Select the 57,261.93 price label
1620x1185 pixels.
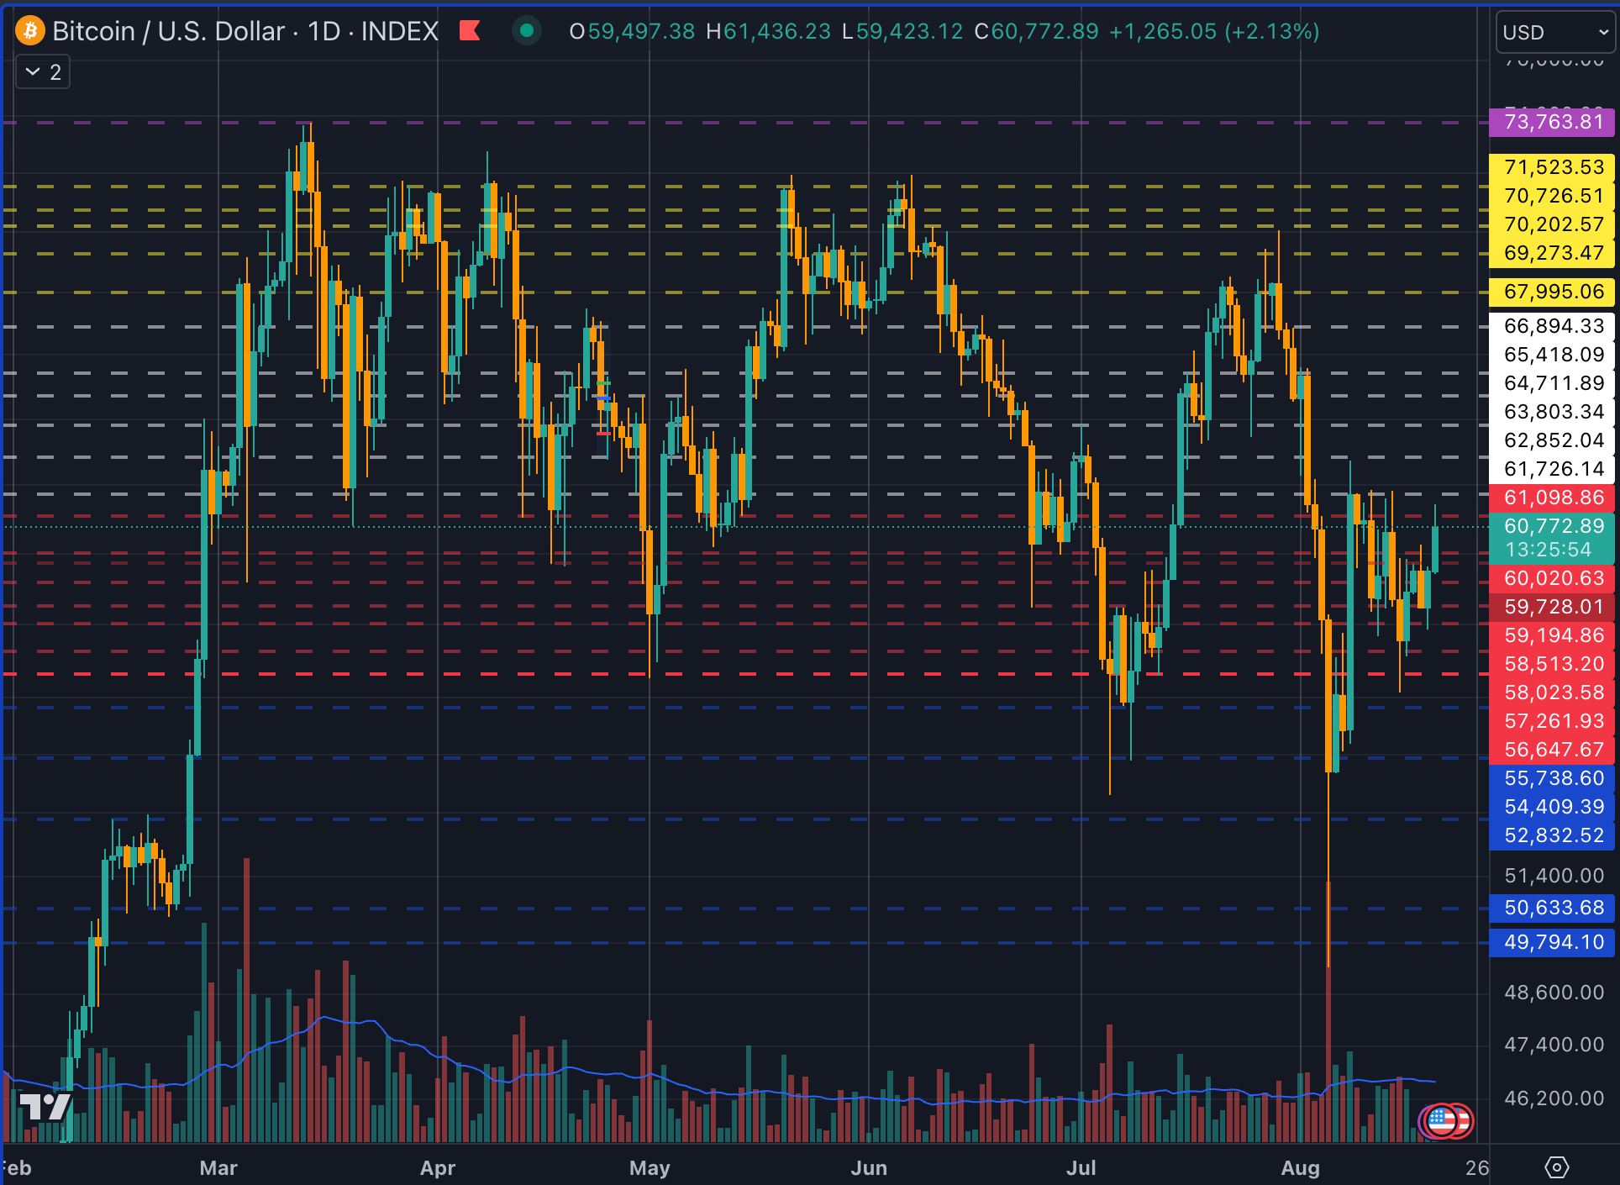tap(1552, 721)
